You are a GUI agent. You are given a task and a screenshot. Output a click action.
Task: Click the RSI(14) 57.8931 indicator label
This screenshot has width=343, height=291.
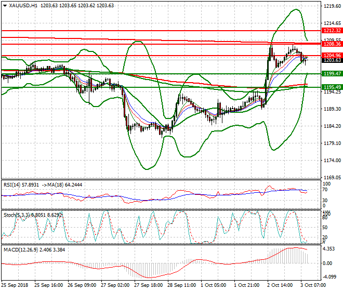(21, 185)
